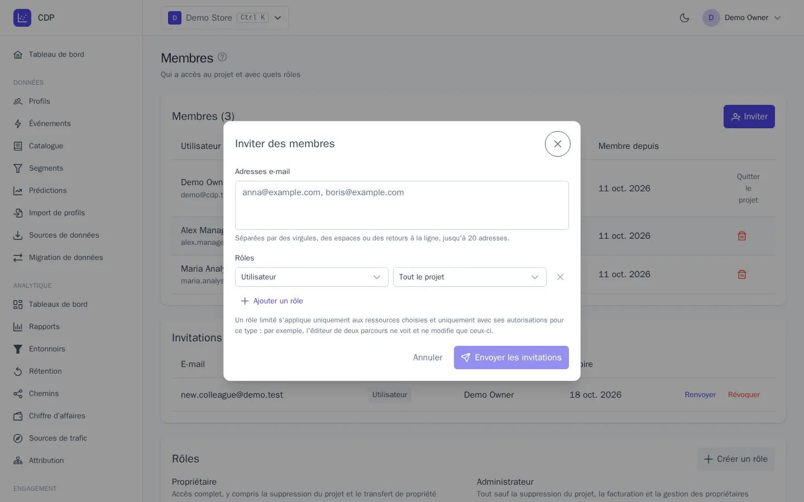This screenshot has width=804, height=502.
Task: Close the Inviter des membres dialog
Action: [557, 144]
